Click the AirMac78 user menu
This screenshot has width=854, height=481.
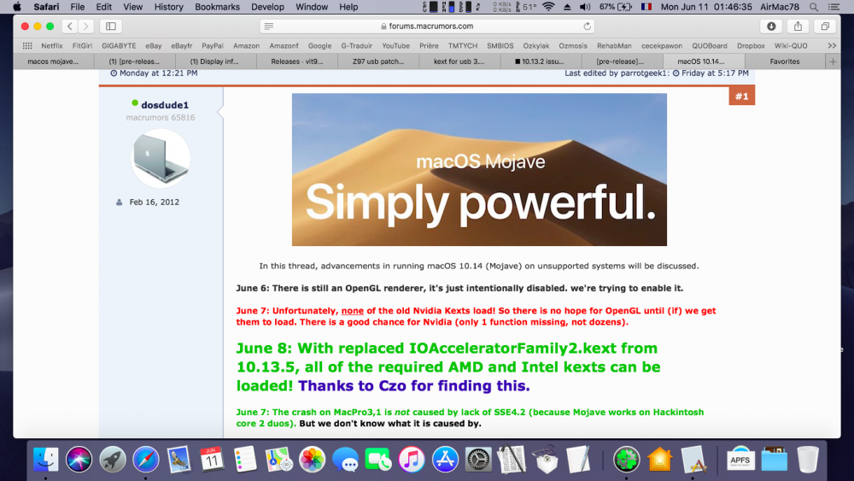[x=780, y=7]
